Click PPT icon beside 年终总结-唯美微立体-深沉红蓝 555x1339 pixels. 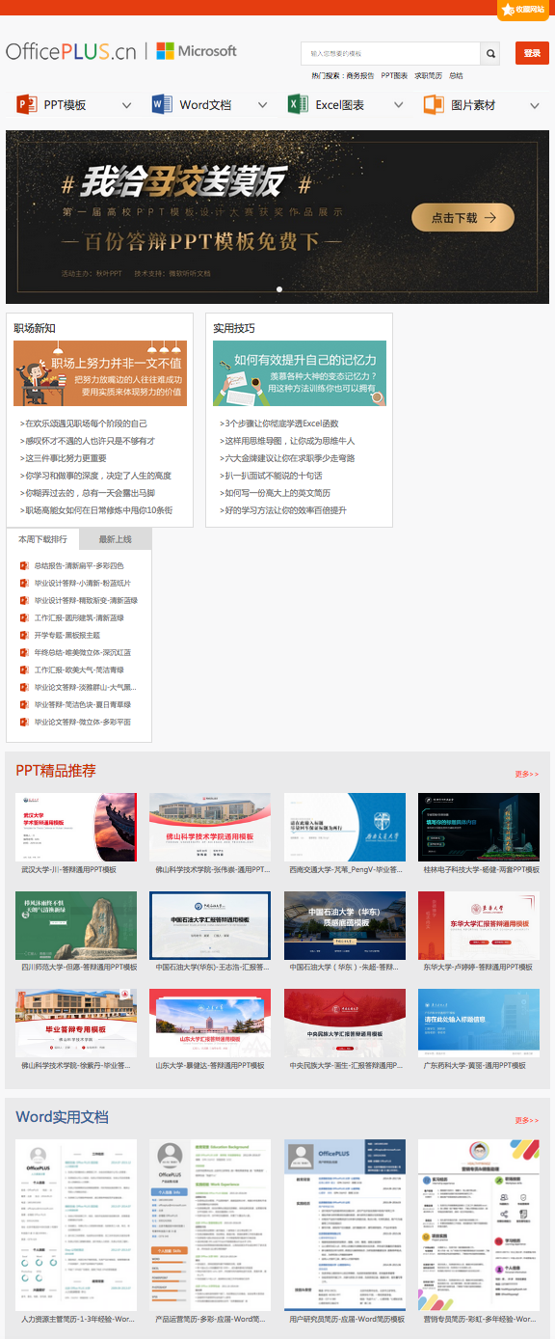point(25,653)
